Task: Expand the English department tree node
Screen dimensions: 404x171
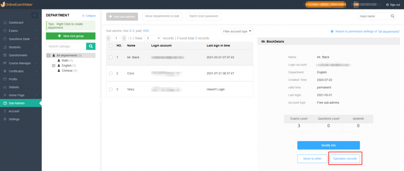Action: point(54,65)
